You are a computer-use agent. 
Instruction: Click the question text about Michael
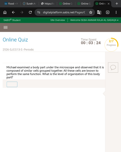point(55,72)
